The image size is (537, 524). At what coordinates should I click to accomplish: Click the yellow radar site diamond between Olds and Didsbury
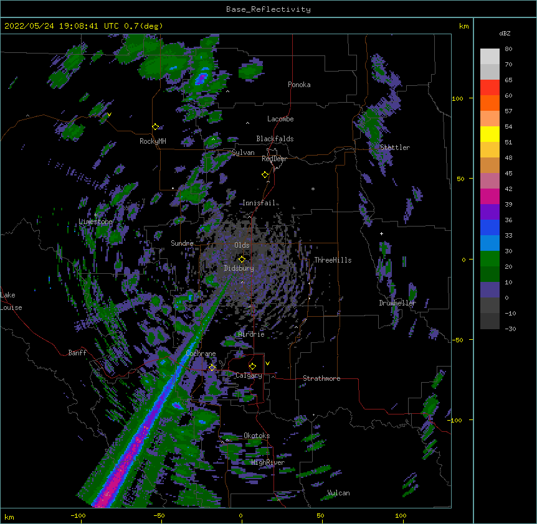click(242, 260)
